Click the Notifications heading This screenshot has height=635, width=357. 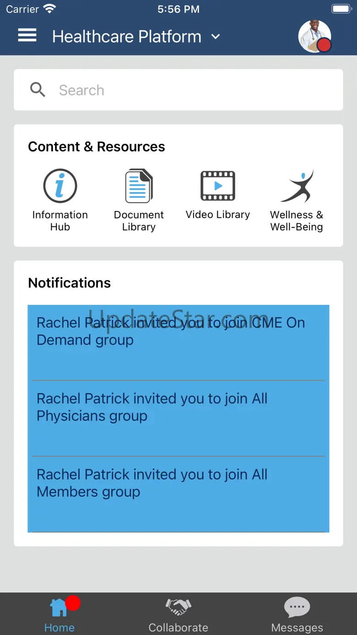(70, 283)
